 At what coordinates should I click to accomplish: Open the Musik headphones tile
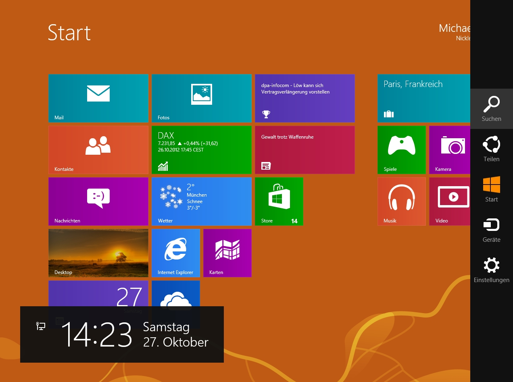[402, 201]
